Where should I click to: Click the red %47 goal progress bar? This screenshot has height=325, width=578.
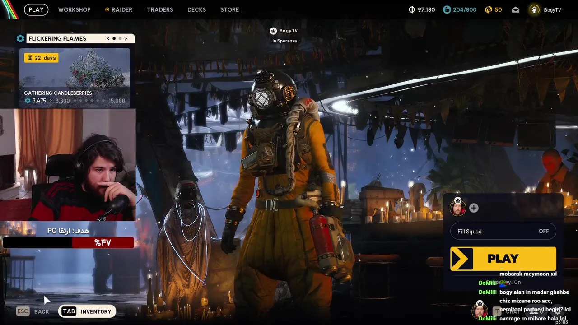[x=103, y=243]
